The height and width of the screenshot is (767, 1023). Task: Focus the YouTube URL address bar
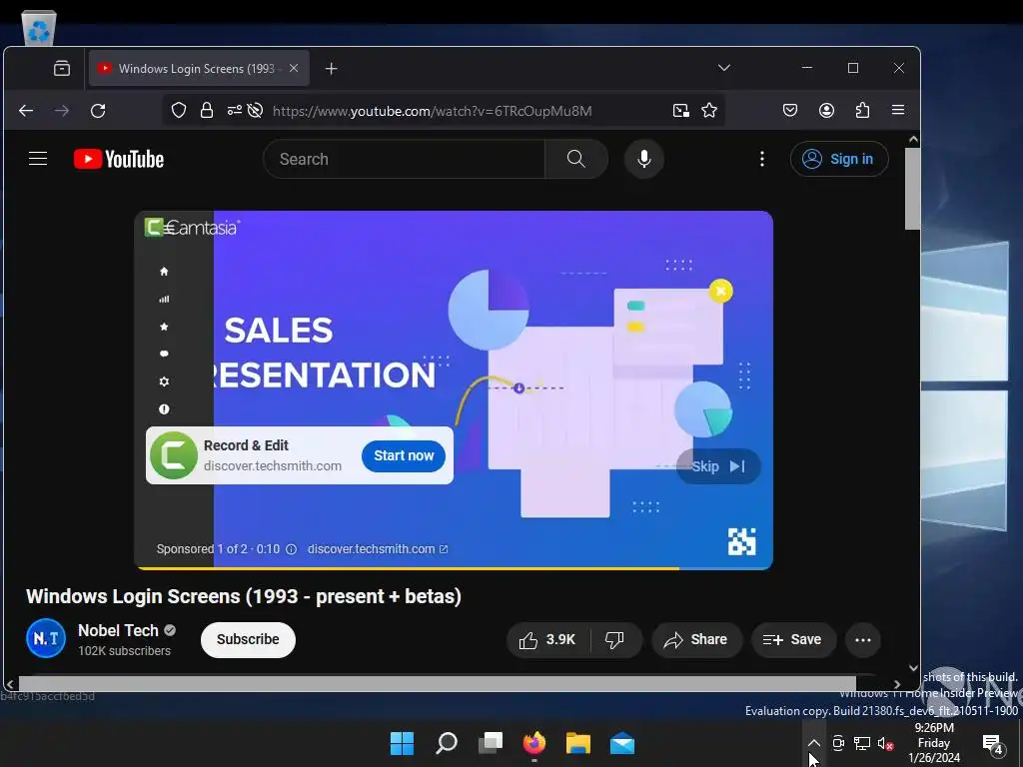[x=432, y=111]
